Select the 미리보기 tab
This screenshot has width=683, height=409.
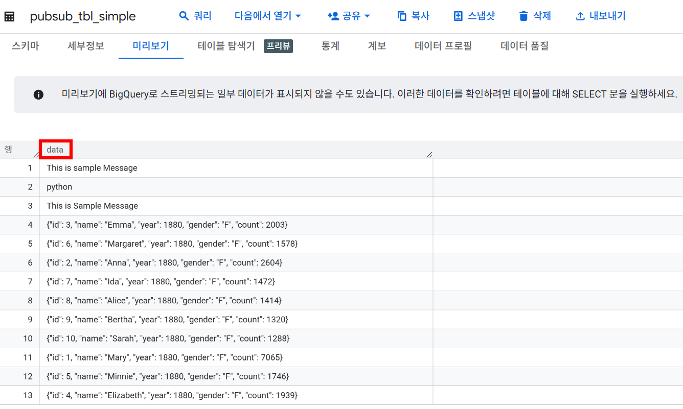tap(151, 46)
